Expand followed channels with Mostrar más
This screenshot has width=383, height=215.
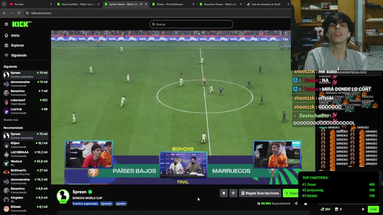click(x=11, y=120)
